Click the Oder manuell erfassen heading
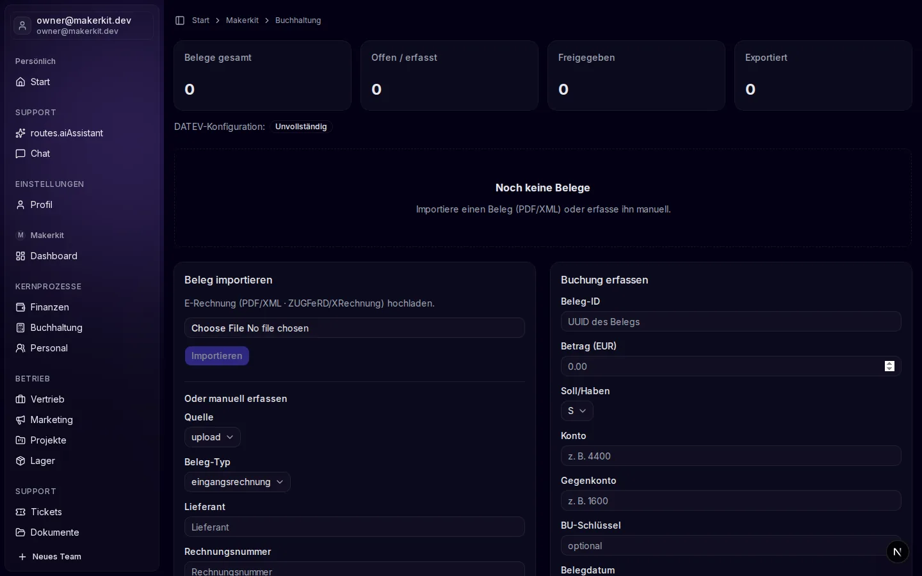Viewport: 922px width, 576px height. coord(236,399)
